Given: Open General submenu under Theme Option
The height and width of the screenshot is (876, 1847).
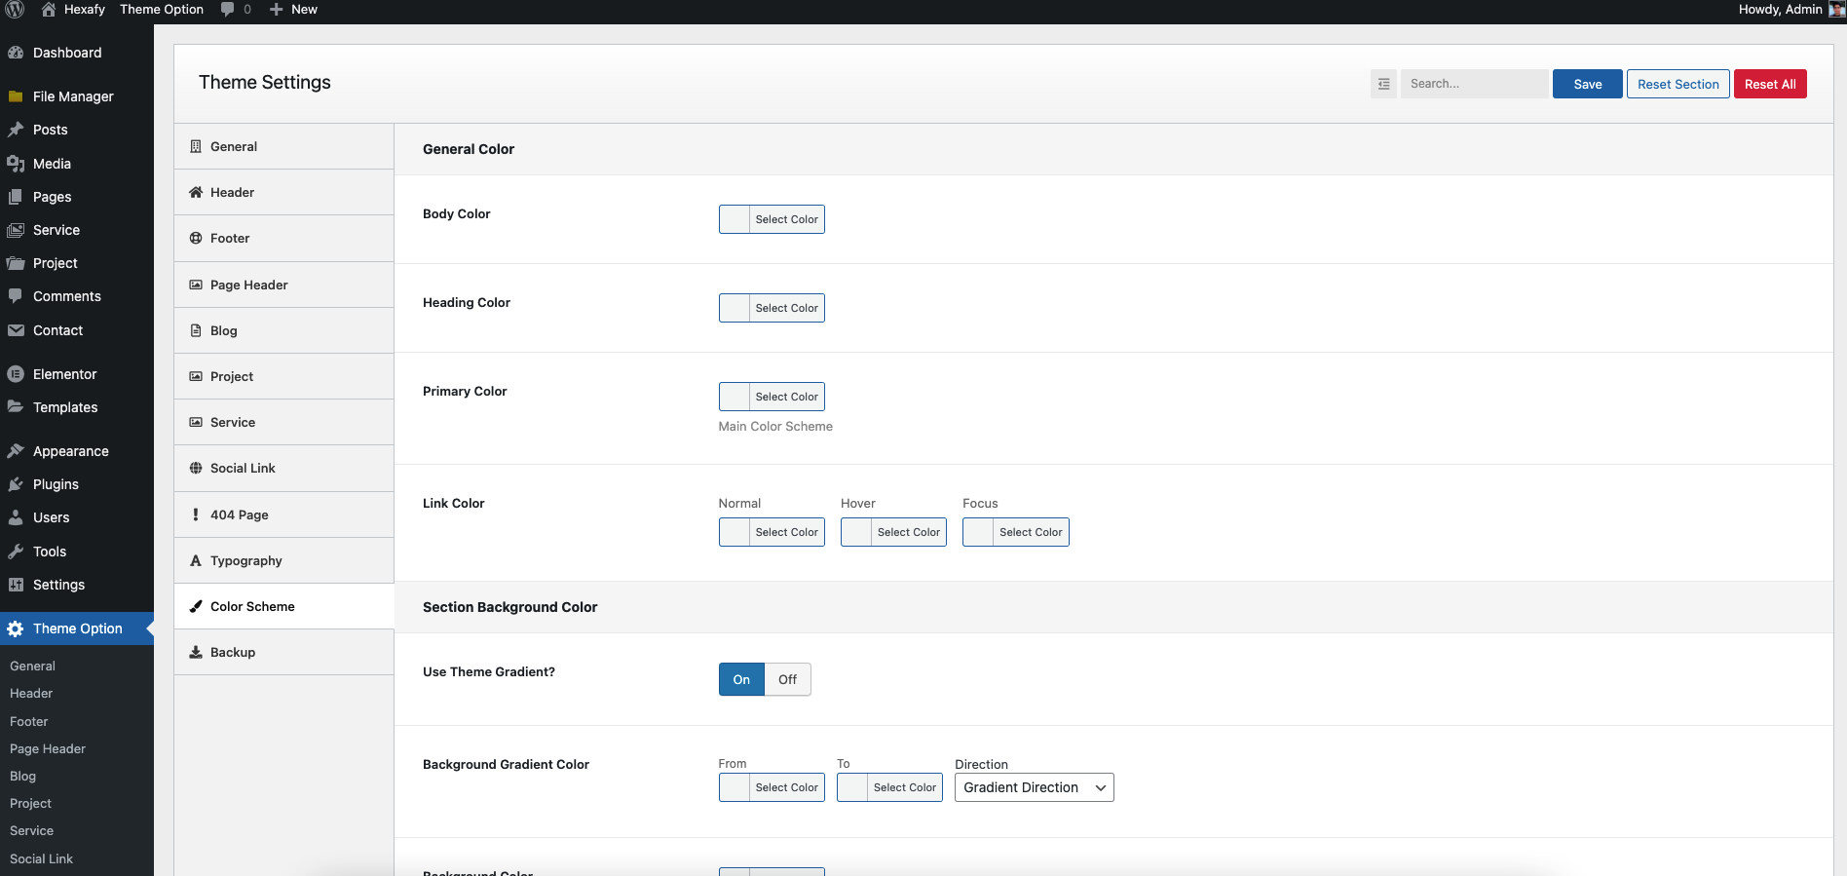Looking at the screenshot, I should pos(32,666).
